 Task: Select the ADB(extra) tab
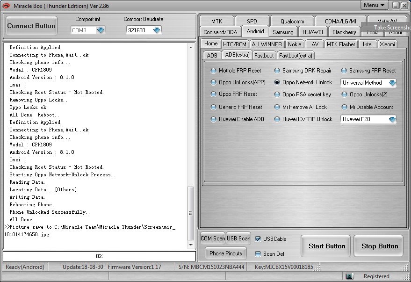[237, 55]
